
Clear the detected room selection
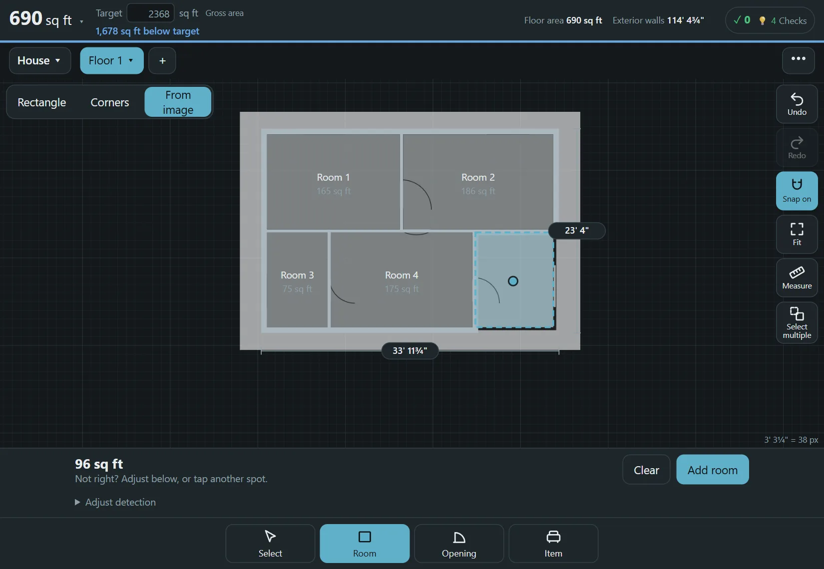click(646, 470)
